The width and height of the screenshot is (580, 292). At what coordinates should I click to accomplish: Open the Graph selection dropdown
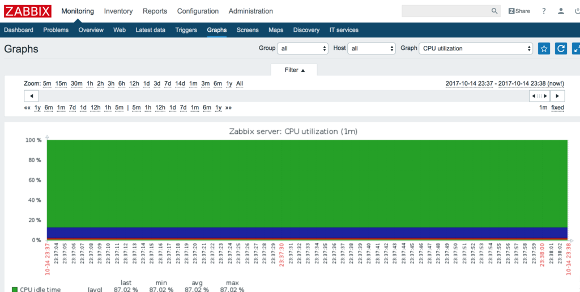tap(476, 49)
